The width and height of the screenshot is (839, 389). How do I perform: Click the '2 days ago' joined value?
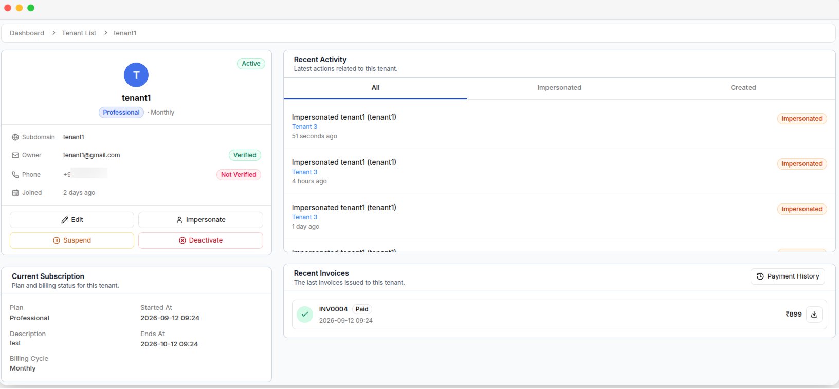[x=79, y=193]
